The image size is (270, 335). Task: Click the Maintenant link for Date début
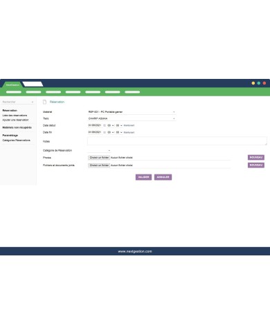click(129, 125)
